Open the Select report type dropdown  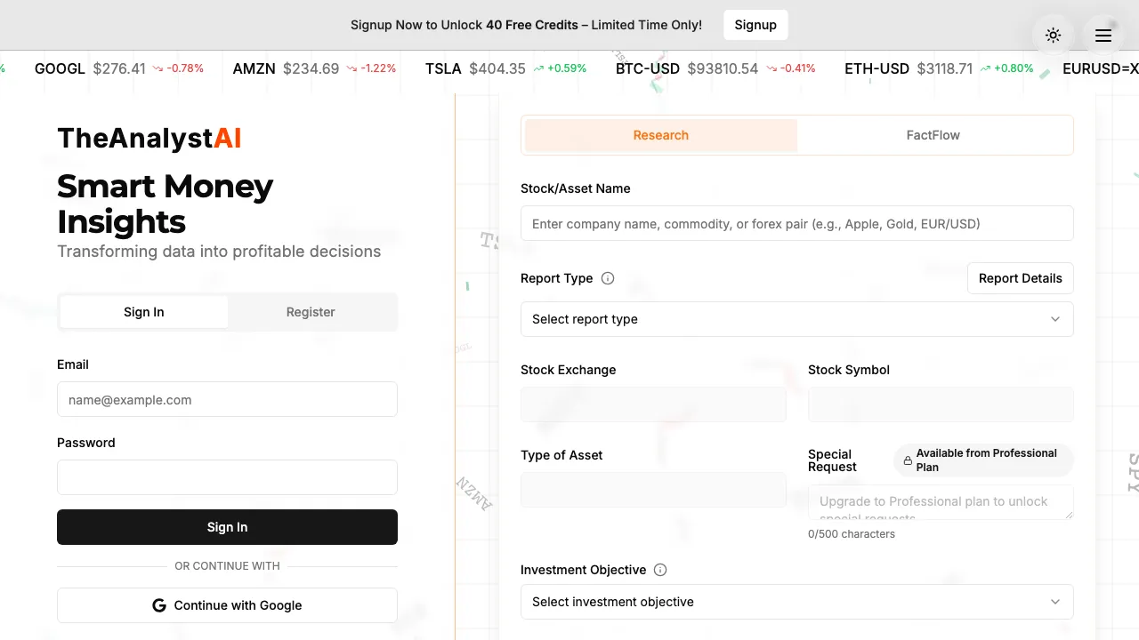tap(796, 319)
